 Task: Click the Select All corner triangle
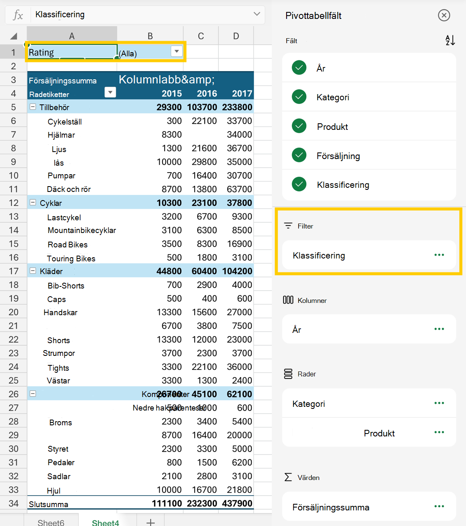tap(14, 36)
